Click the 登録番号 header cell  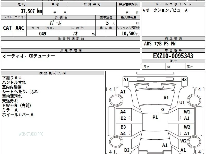click(92, 4)
